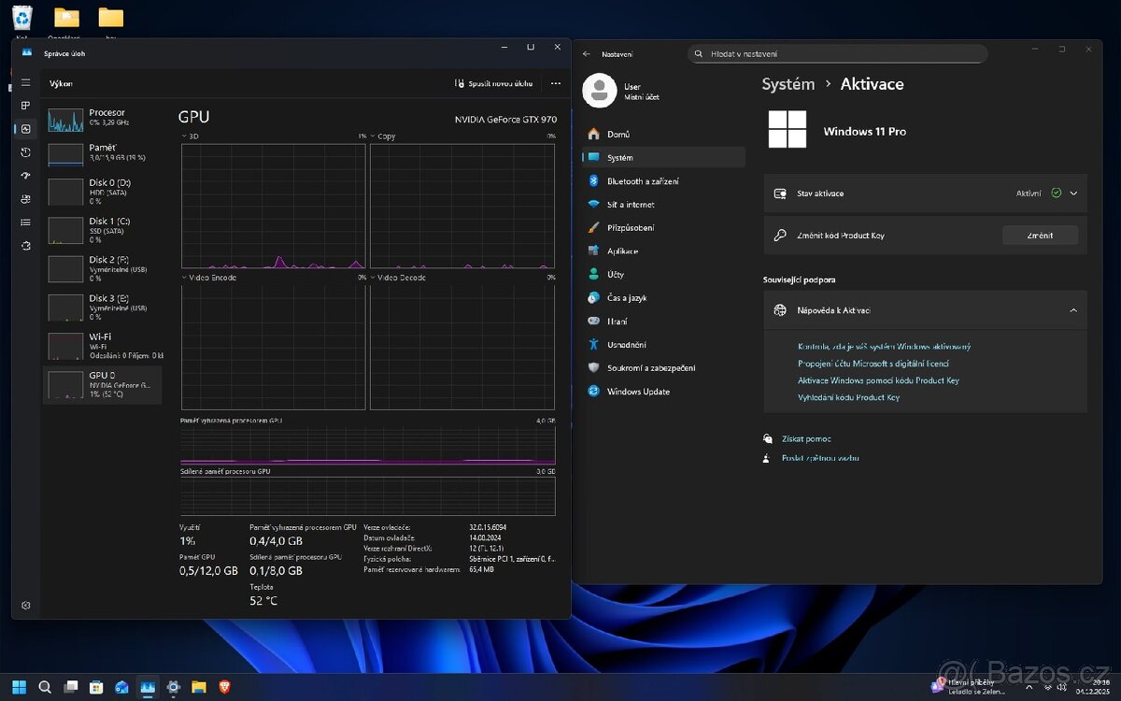Click the three-dots more options in Task Manager
The image size is (1121, 701).
pos(556,83)
